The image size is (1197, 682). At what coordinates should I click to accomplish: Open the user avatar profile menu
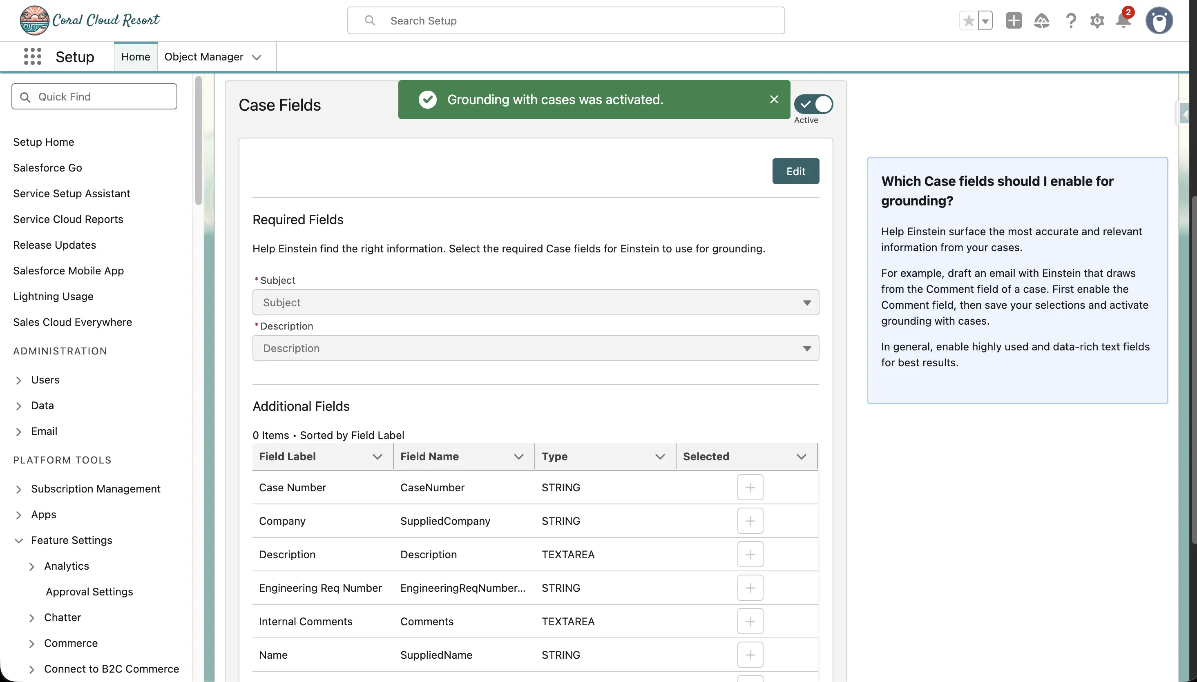tap(1159, 20)
